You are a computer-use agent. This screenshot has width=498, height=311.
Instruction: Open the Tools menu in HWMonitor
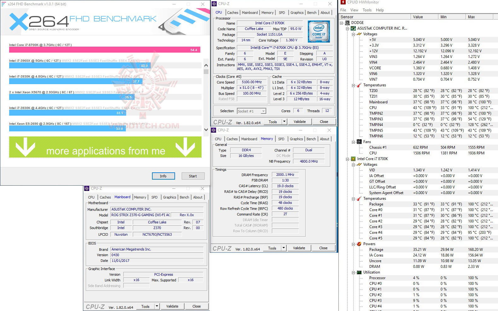pyautogui.click(x=367, y=10)
